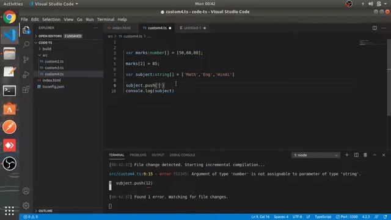Open Postman from the dock

pos(10,127)
